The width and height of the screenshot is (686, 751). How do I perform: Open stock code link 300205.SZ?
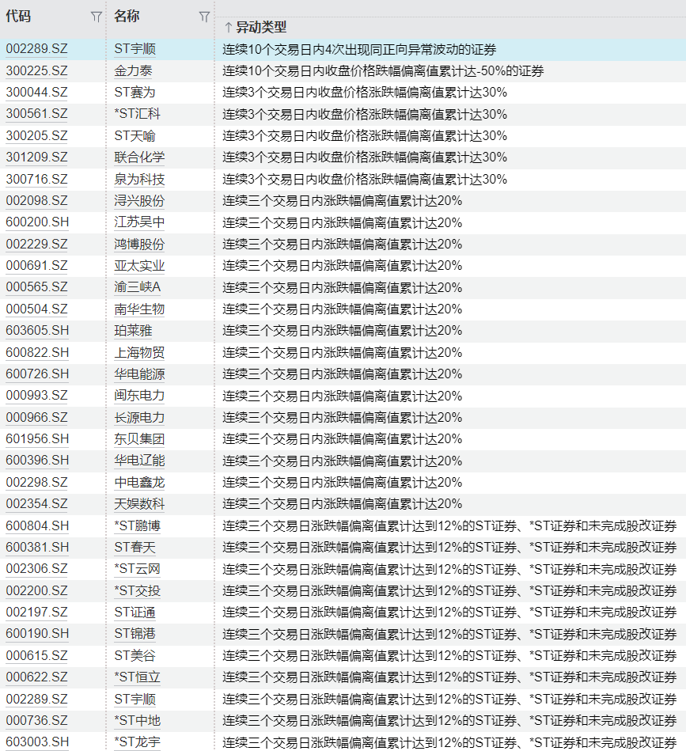point(37,136)
